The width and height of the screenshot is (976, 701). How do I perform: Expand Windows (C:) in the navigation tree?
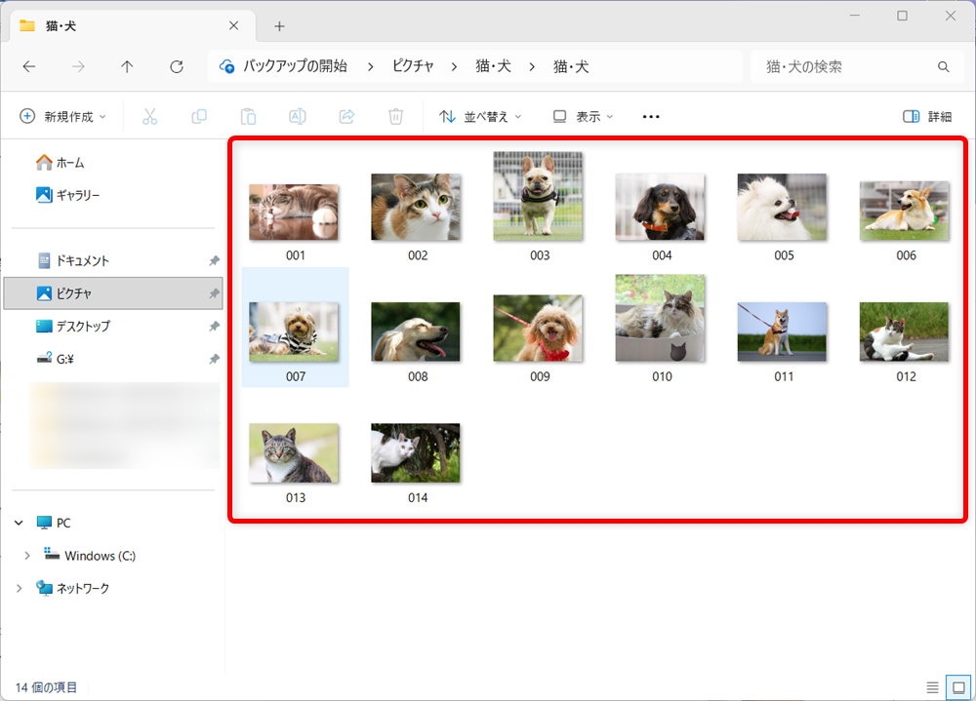(x=26, y=555)
